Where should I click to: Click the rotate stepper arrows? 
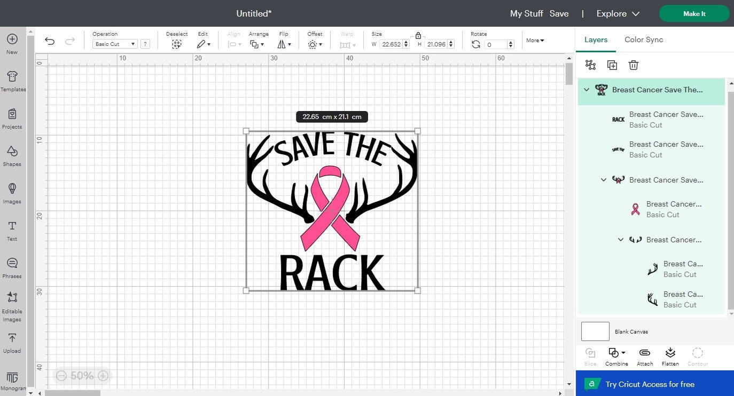coord(511,44)
